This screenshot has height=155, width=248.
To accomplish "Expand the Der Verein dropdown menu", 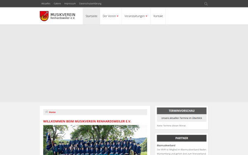I will pos(111,16).
